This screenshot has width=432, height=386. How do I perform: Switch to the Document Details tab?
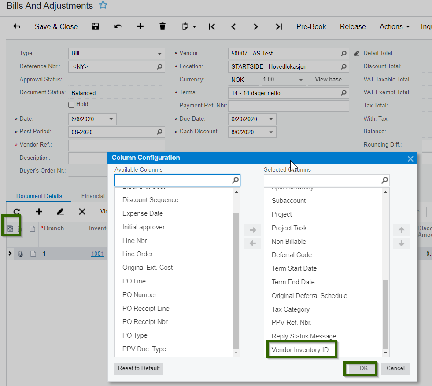[39, 196]
